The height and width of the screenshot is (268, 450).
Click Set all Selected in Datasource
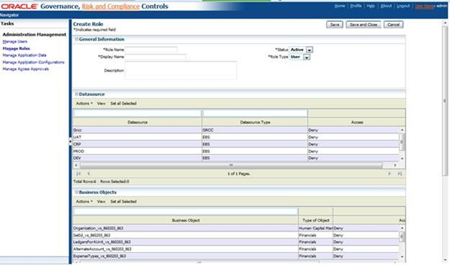tap(123, 104)
